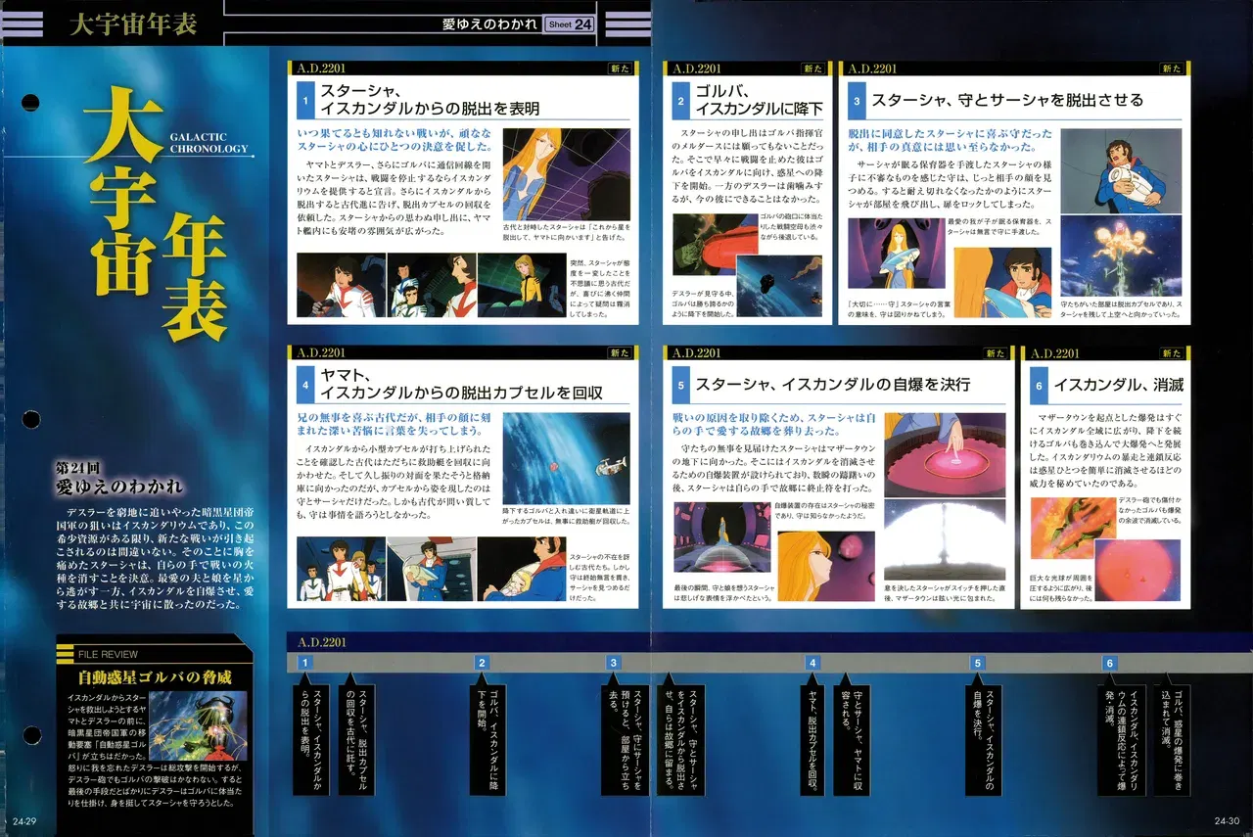
Task: Select timeline marker 1 on the A.D.2201 bar
Action: 305,663
